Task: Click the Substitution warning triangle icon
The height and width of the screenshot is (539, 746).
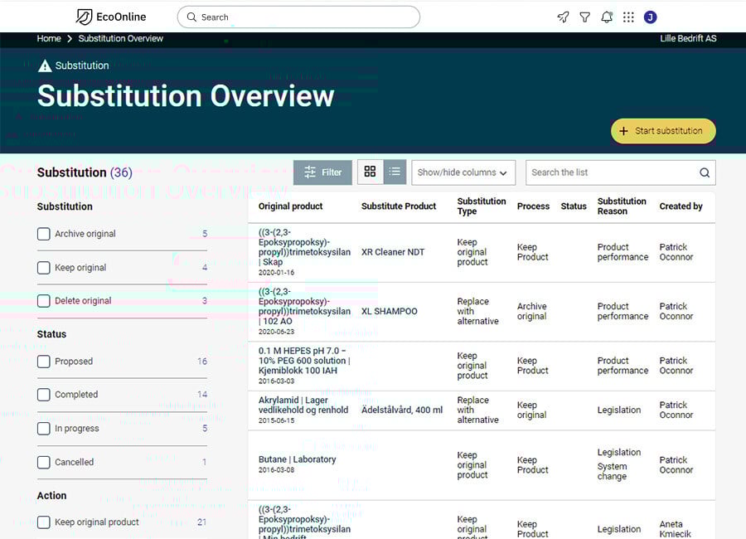Action: (x=45, y=66)
